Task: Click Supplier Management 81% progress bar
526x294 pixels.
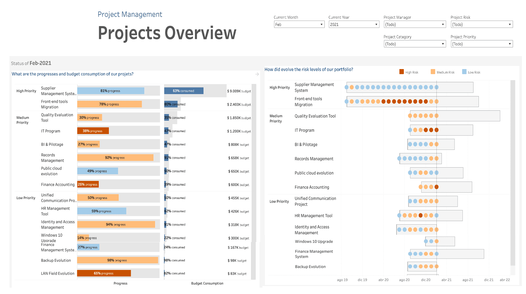Action: [110, 91]
